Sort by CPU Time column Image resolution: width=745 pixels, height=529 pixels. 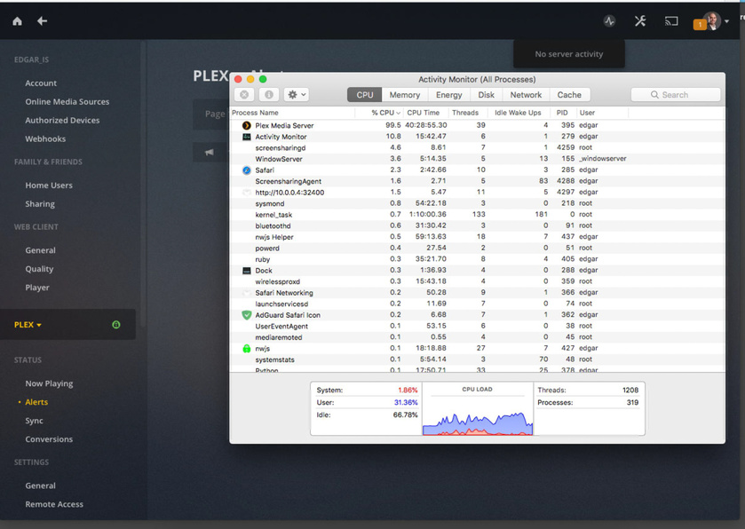point(424,113)
